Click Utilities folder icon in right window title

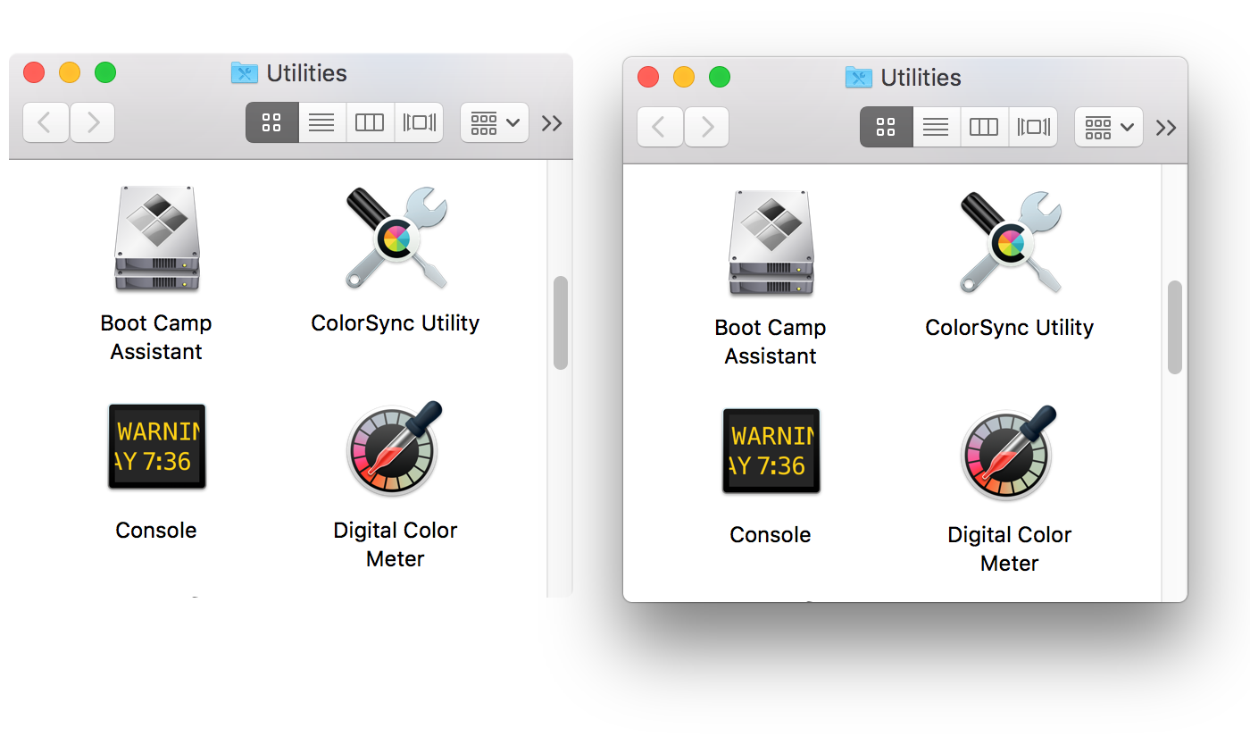tap(858, 78)
